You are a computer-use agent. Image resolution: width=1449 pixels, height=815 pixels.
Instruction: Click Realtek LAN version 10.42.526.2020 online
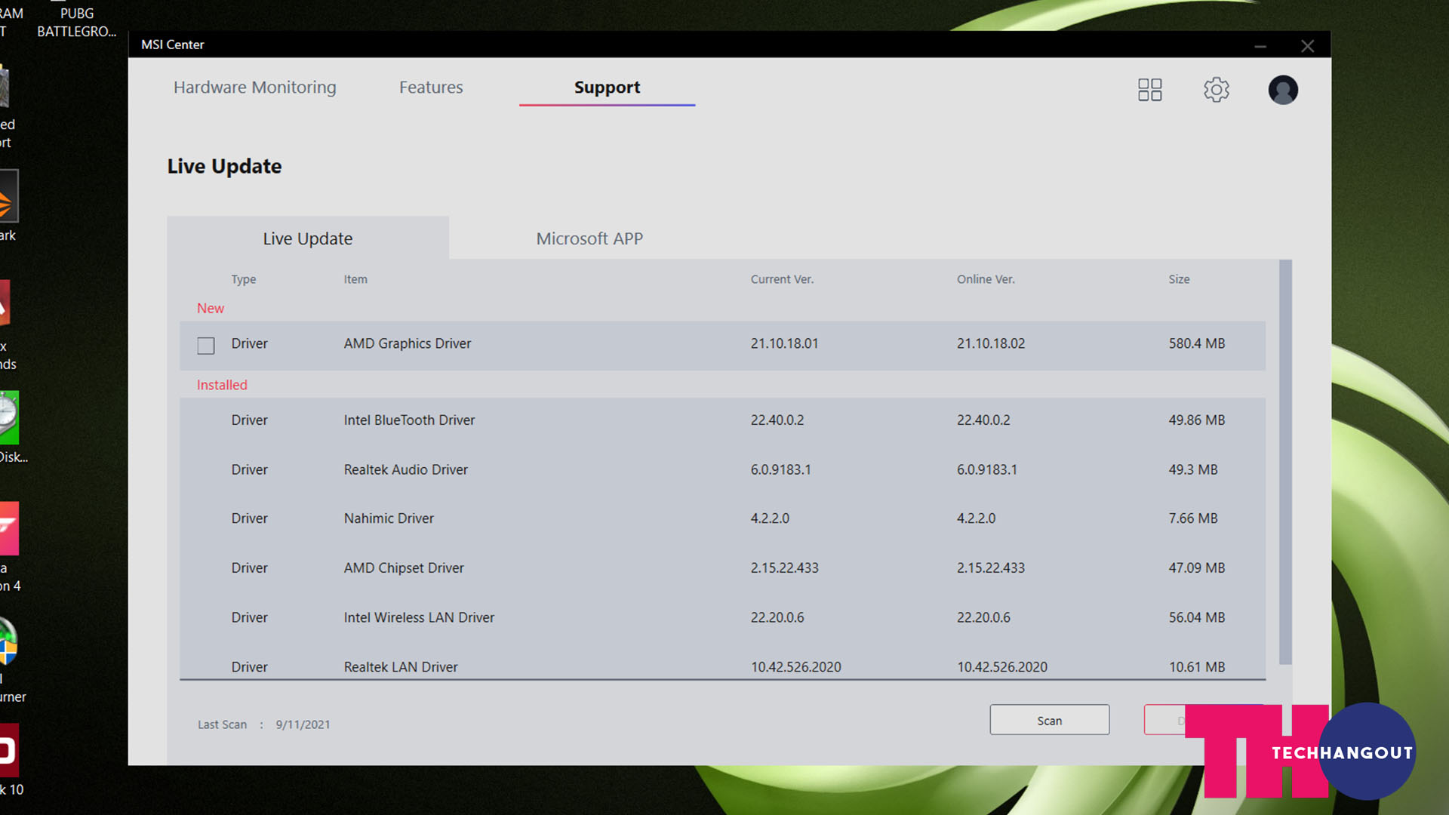[1002, 667]
